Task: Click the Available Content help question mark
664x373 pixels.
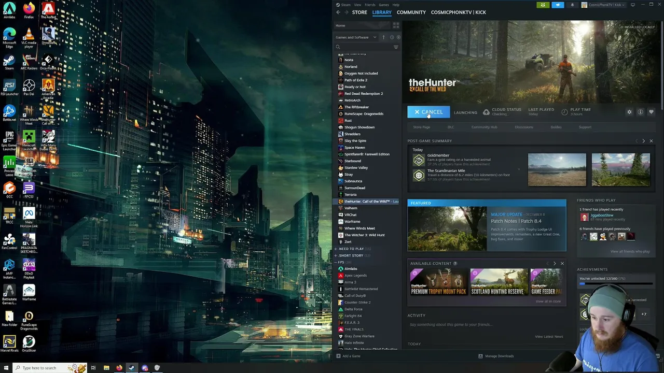Action: (455, 264)
